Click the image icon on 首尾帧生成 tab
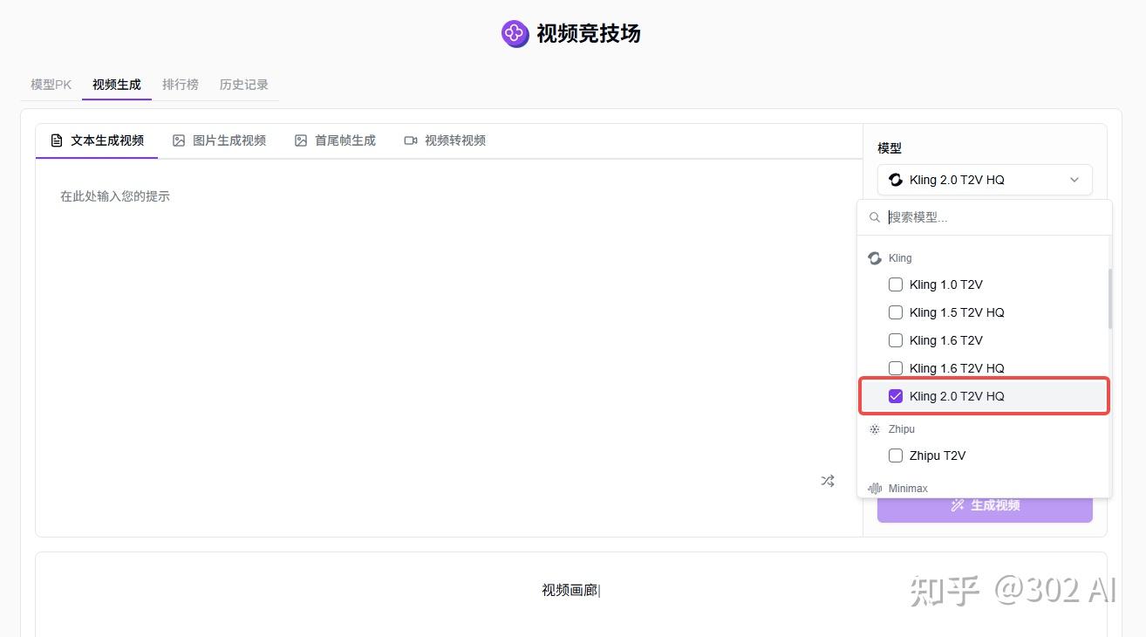Viewport: 1146px width, 637px height. (301, 140)
